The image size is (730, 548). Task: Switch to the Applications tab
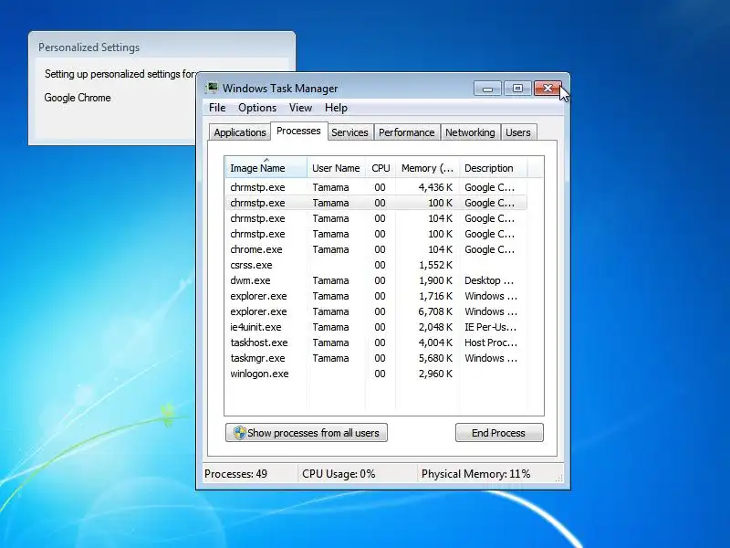240,132
